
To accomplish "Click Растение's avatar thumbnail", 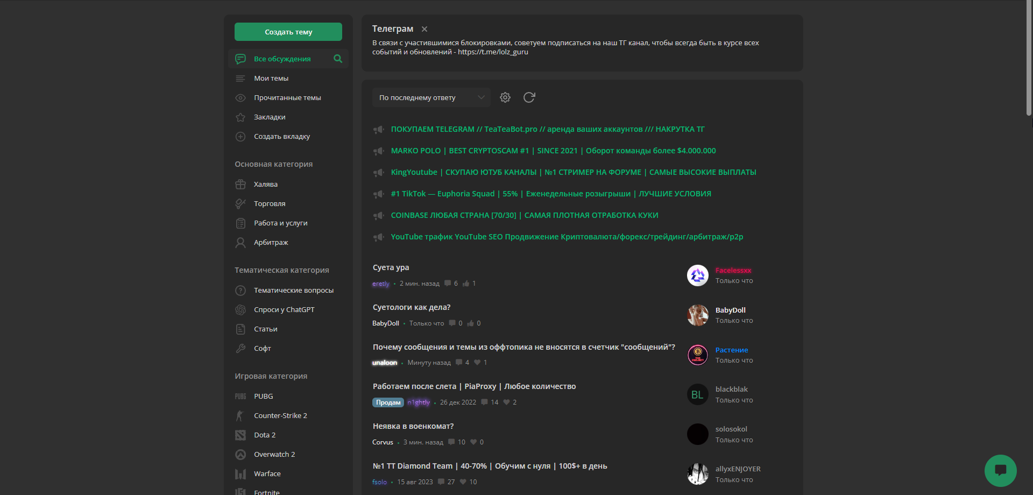I will click(698, 355).
